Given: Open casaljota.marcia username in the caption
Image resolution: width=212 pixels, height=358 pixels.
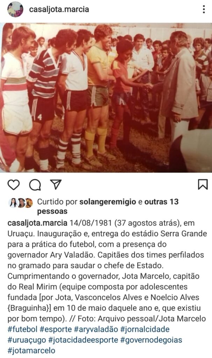Looking at the screenshot, I should [x=37, y=223].
